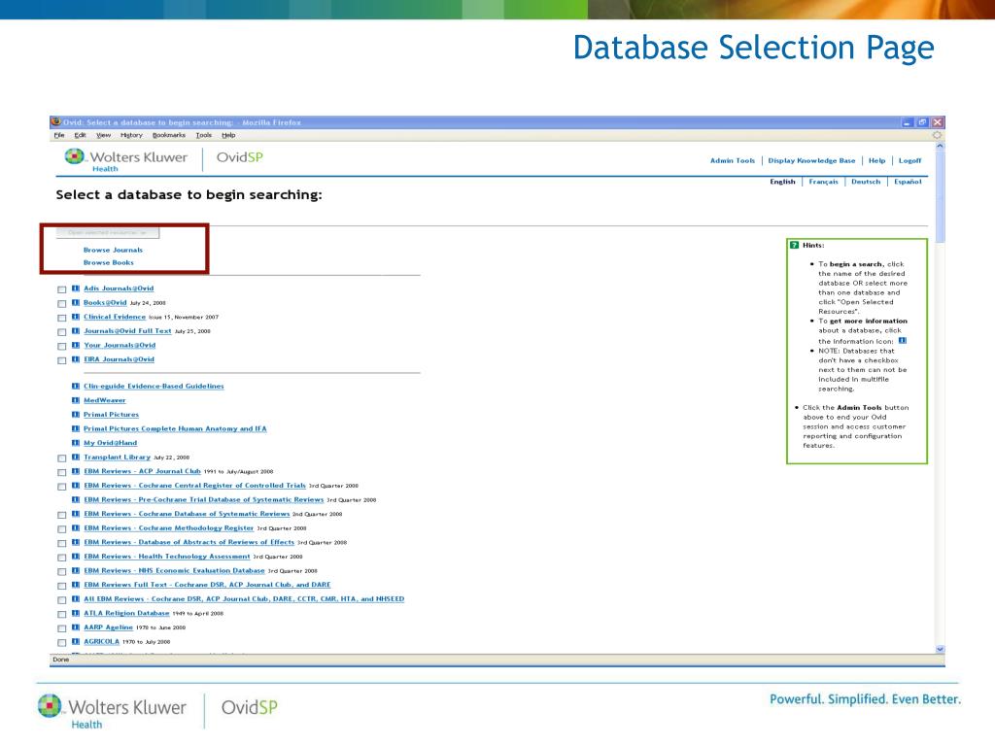The width and height of the screenshot is (995, 746).
Task: Click info icon beside EBM Reviews ACP Journal Club
Action: tap(76, 471)
